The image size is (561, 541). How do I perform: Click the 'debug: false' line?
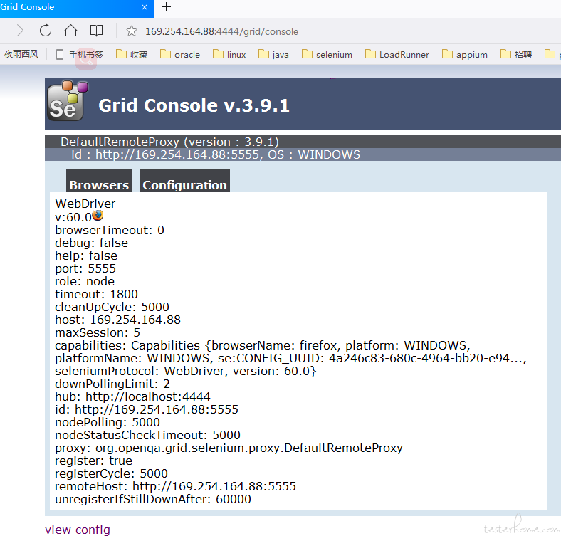pos(91,243)
